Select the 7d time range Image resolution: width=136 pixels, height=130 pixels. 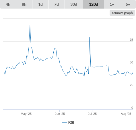57,4
